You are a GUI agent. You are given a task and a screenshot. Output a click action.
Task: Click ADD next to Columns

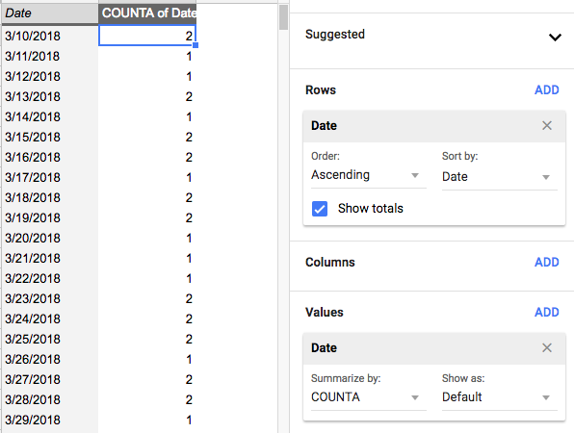(546, 263)
